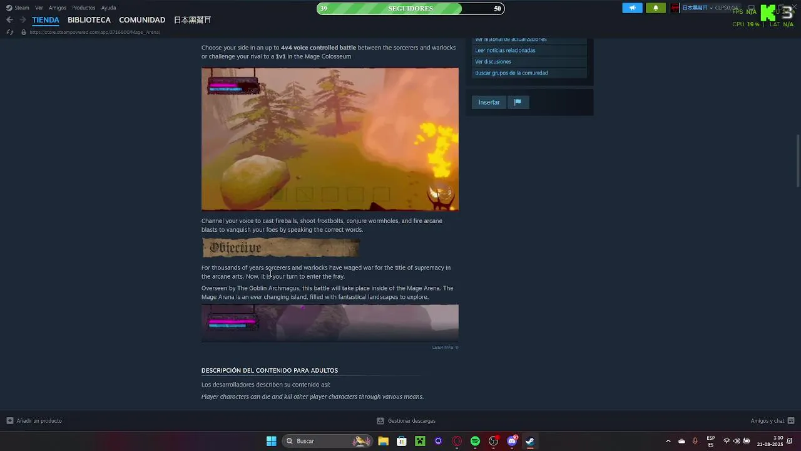Click the Insertar button
This screenshot has height=451, width=801.
[x=489, y=102]
